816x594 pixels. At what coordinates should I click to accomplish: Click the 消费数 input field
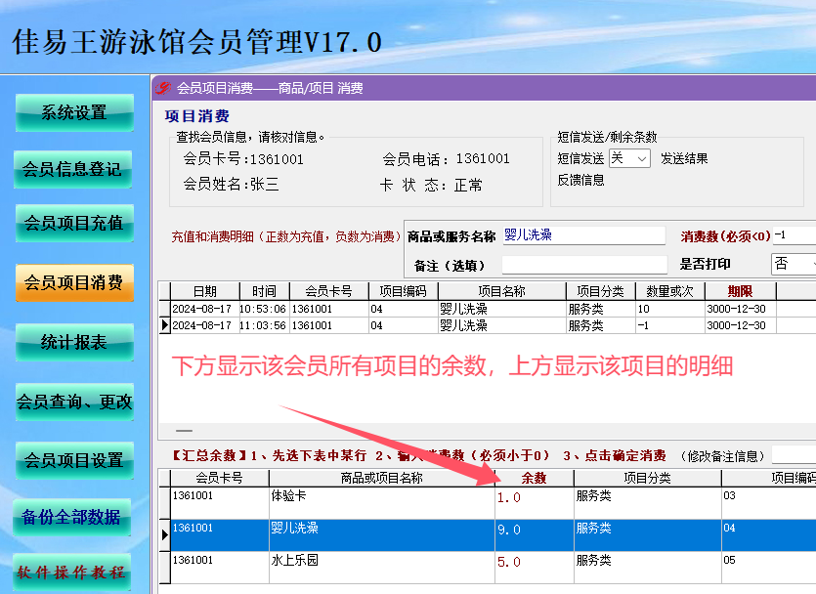(795, 235)
